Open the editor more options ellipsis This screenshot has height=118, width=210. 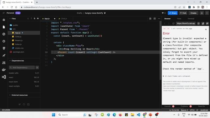pos(159,19)
